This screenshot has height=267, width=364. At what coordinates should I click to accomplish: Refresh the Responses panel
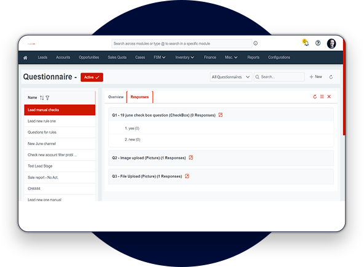pos(315,97)
